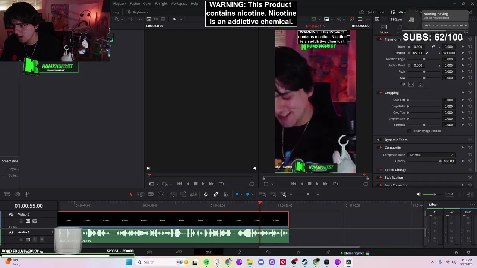Lock the Video 3 track

(21, 221)
